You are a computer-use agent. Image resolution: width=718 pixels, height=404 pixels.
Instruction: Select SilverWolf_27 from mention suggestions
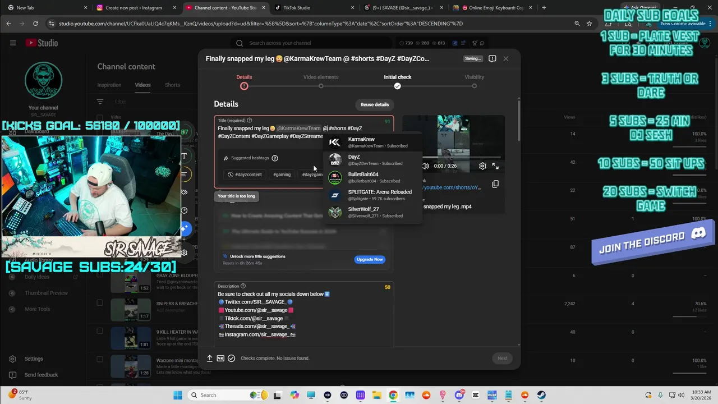tap(372, 212)
